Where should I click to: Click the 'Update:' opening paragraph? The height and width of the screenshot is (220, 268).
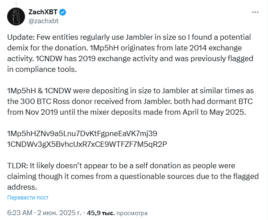[x=130, y=53]
